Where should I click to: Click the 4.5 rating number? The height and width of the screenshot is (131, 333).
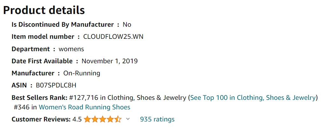click(x=77, y=120)
